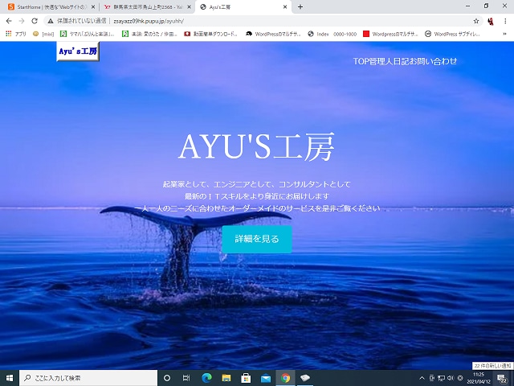Select the Ayu's工房 browser tab

tap(243, 7)
